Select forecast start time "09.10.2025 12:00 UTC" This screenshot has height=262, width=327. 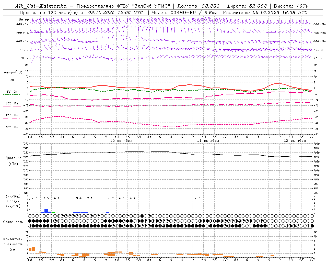point(115,13)
